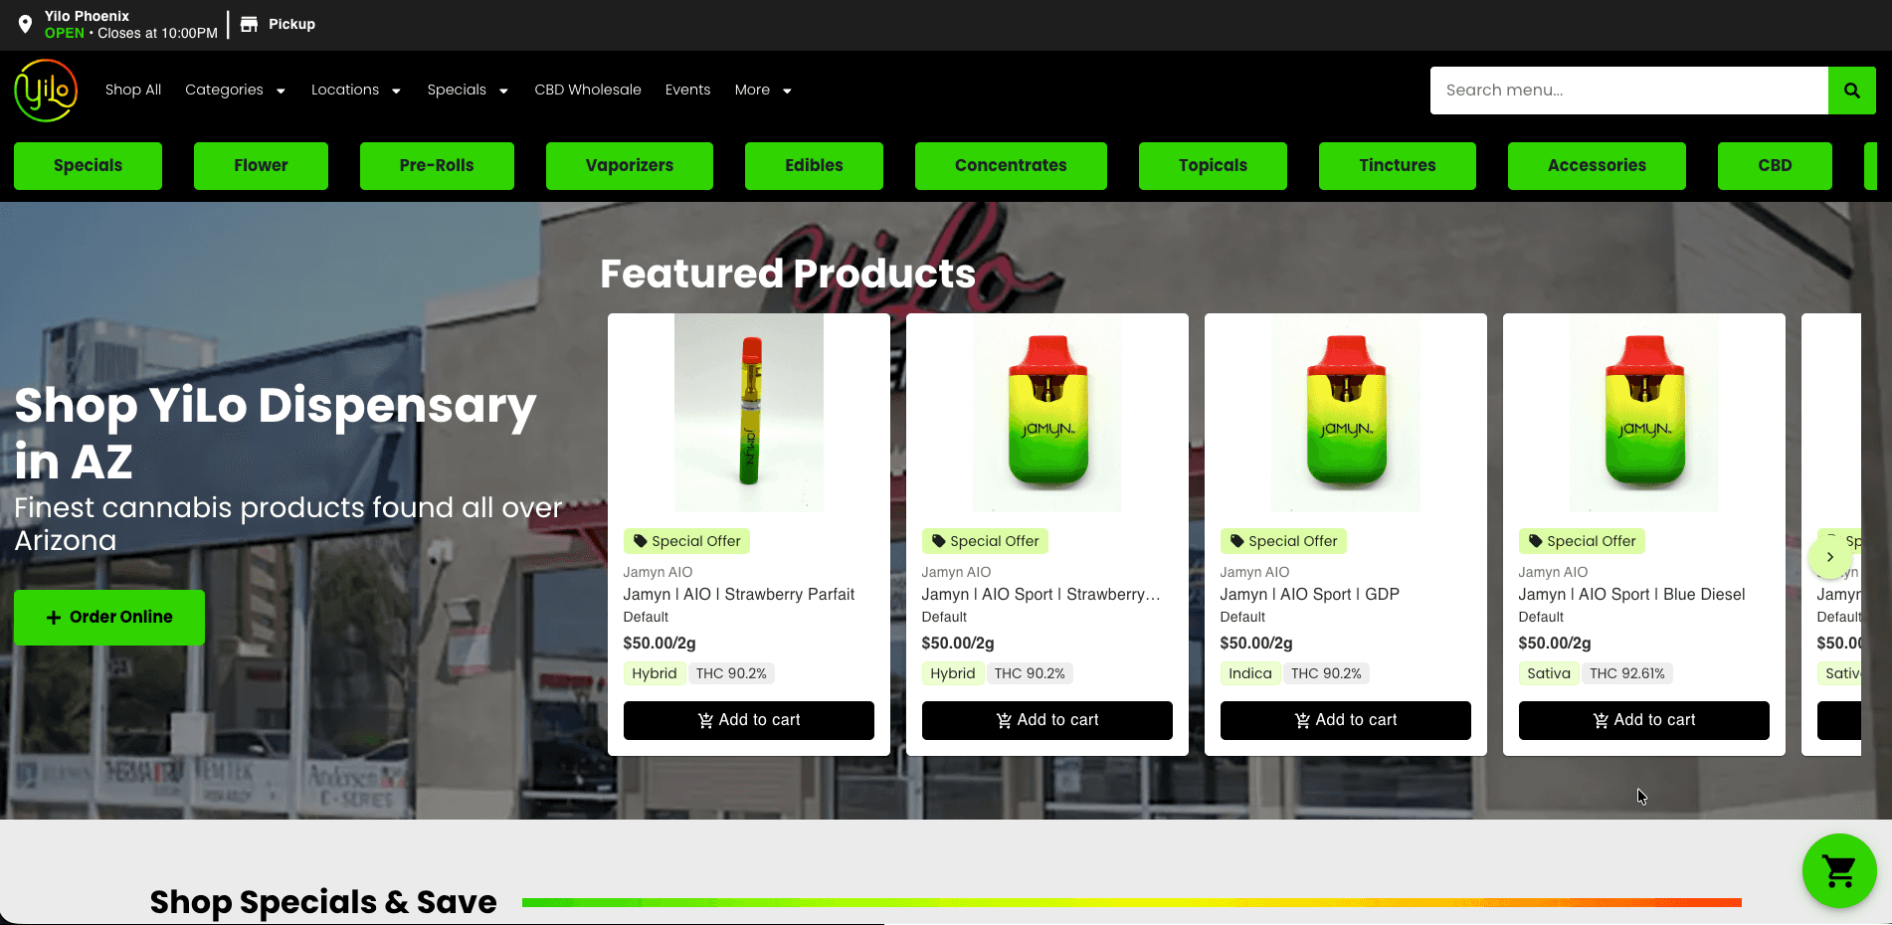Select the Accessories category button
This screenshot has width=1892, height=925.
(x=1597, y=166)
